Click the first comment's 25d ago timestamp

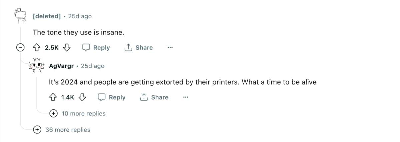click(x=80, y=16)
